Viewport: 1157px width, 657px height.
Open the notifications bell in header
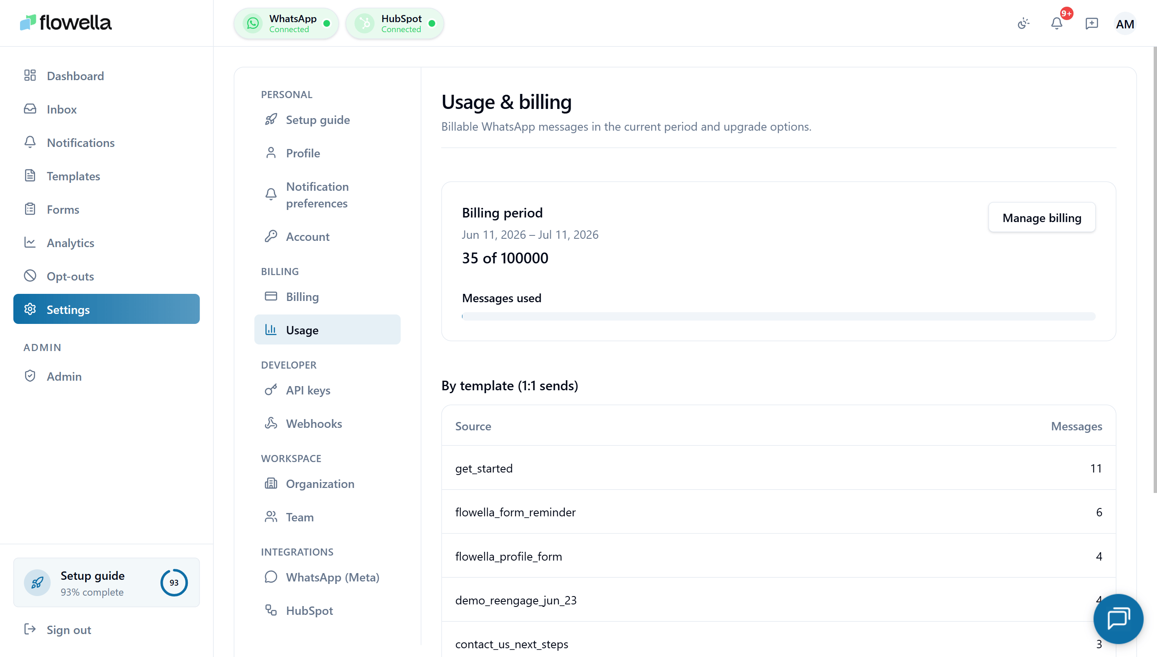1057,23
